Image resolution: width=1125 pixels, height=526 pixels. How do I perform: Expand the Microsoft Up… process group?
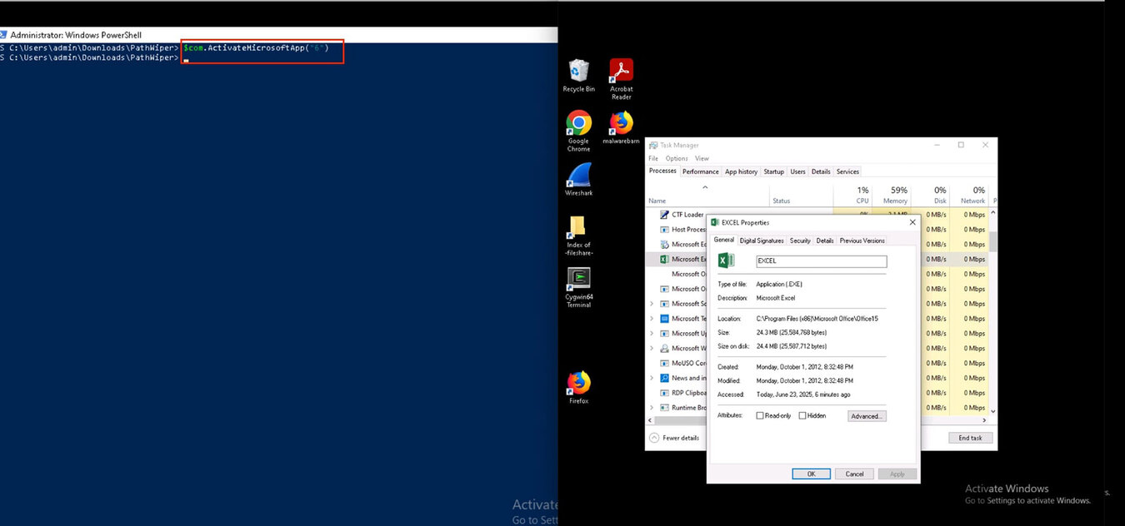[652, 334]
